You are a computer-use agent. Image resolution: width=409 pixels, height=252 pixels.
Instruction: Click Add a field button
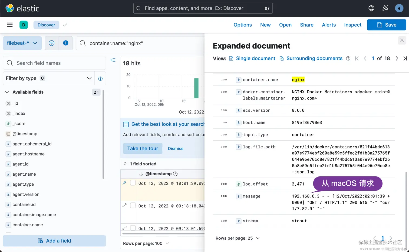(54, 241)
